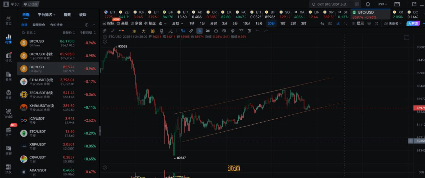Select the 现货持仓 sub-tab

pyautogui.click(x=39, y=25)
